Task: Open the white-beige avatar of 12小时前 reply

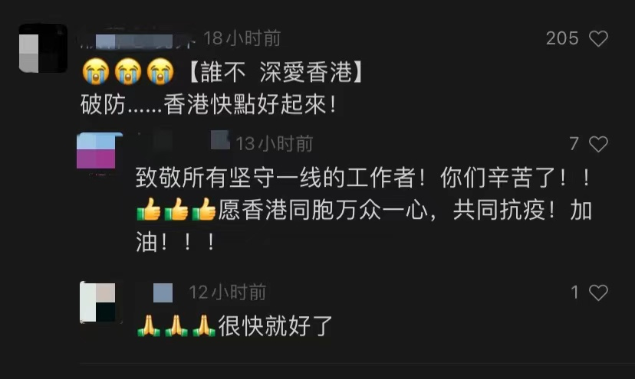Action: click(x=100, y=302)
